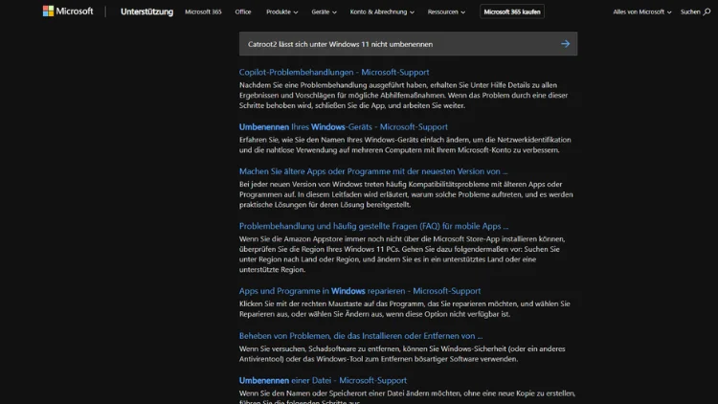
Task: Expand Alles von Microsoft dropdown
Action: click(642, 11)
